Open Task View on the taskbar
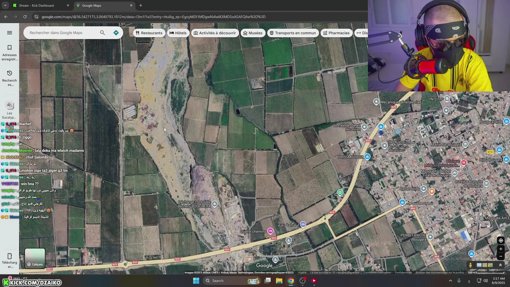 coord(268,281)
